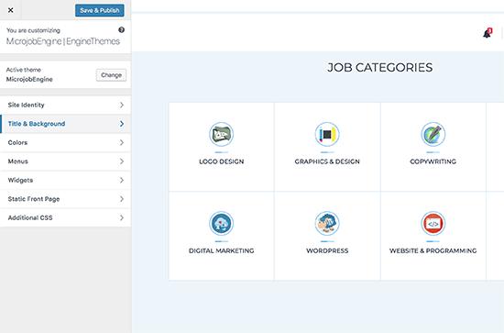Close the customizer with the X

click(x=11, y=10)
